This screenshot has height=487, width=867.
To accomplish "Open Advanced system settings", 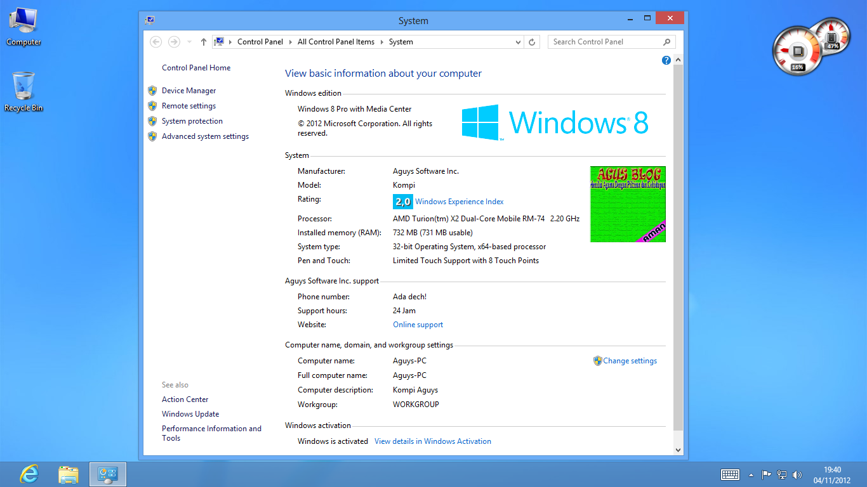I will [205, 136].
